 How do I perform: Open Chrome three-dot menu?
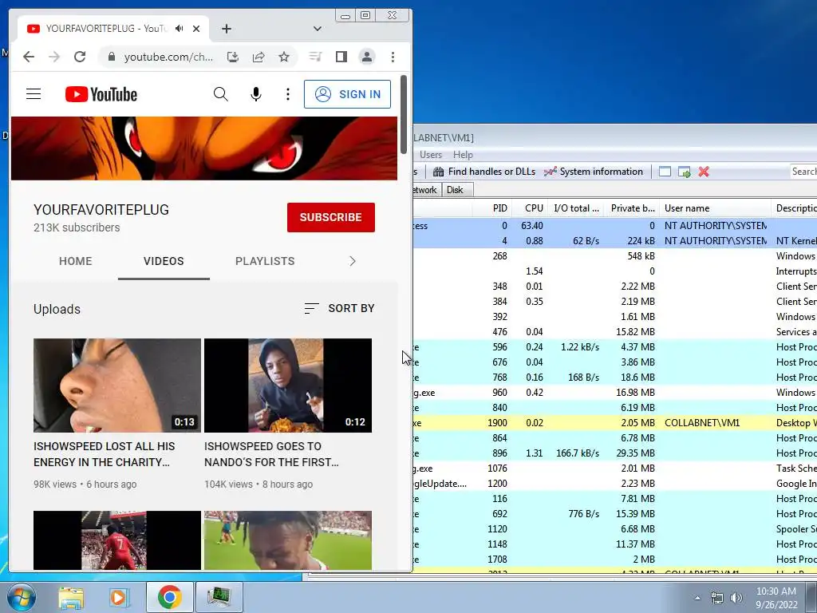[393, 57]
